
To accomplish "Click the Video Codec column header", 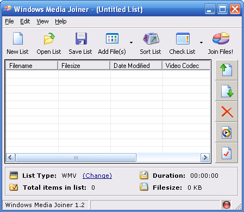I will pyautogui.click(x=186, y=66).
